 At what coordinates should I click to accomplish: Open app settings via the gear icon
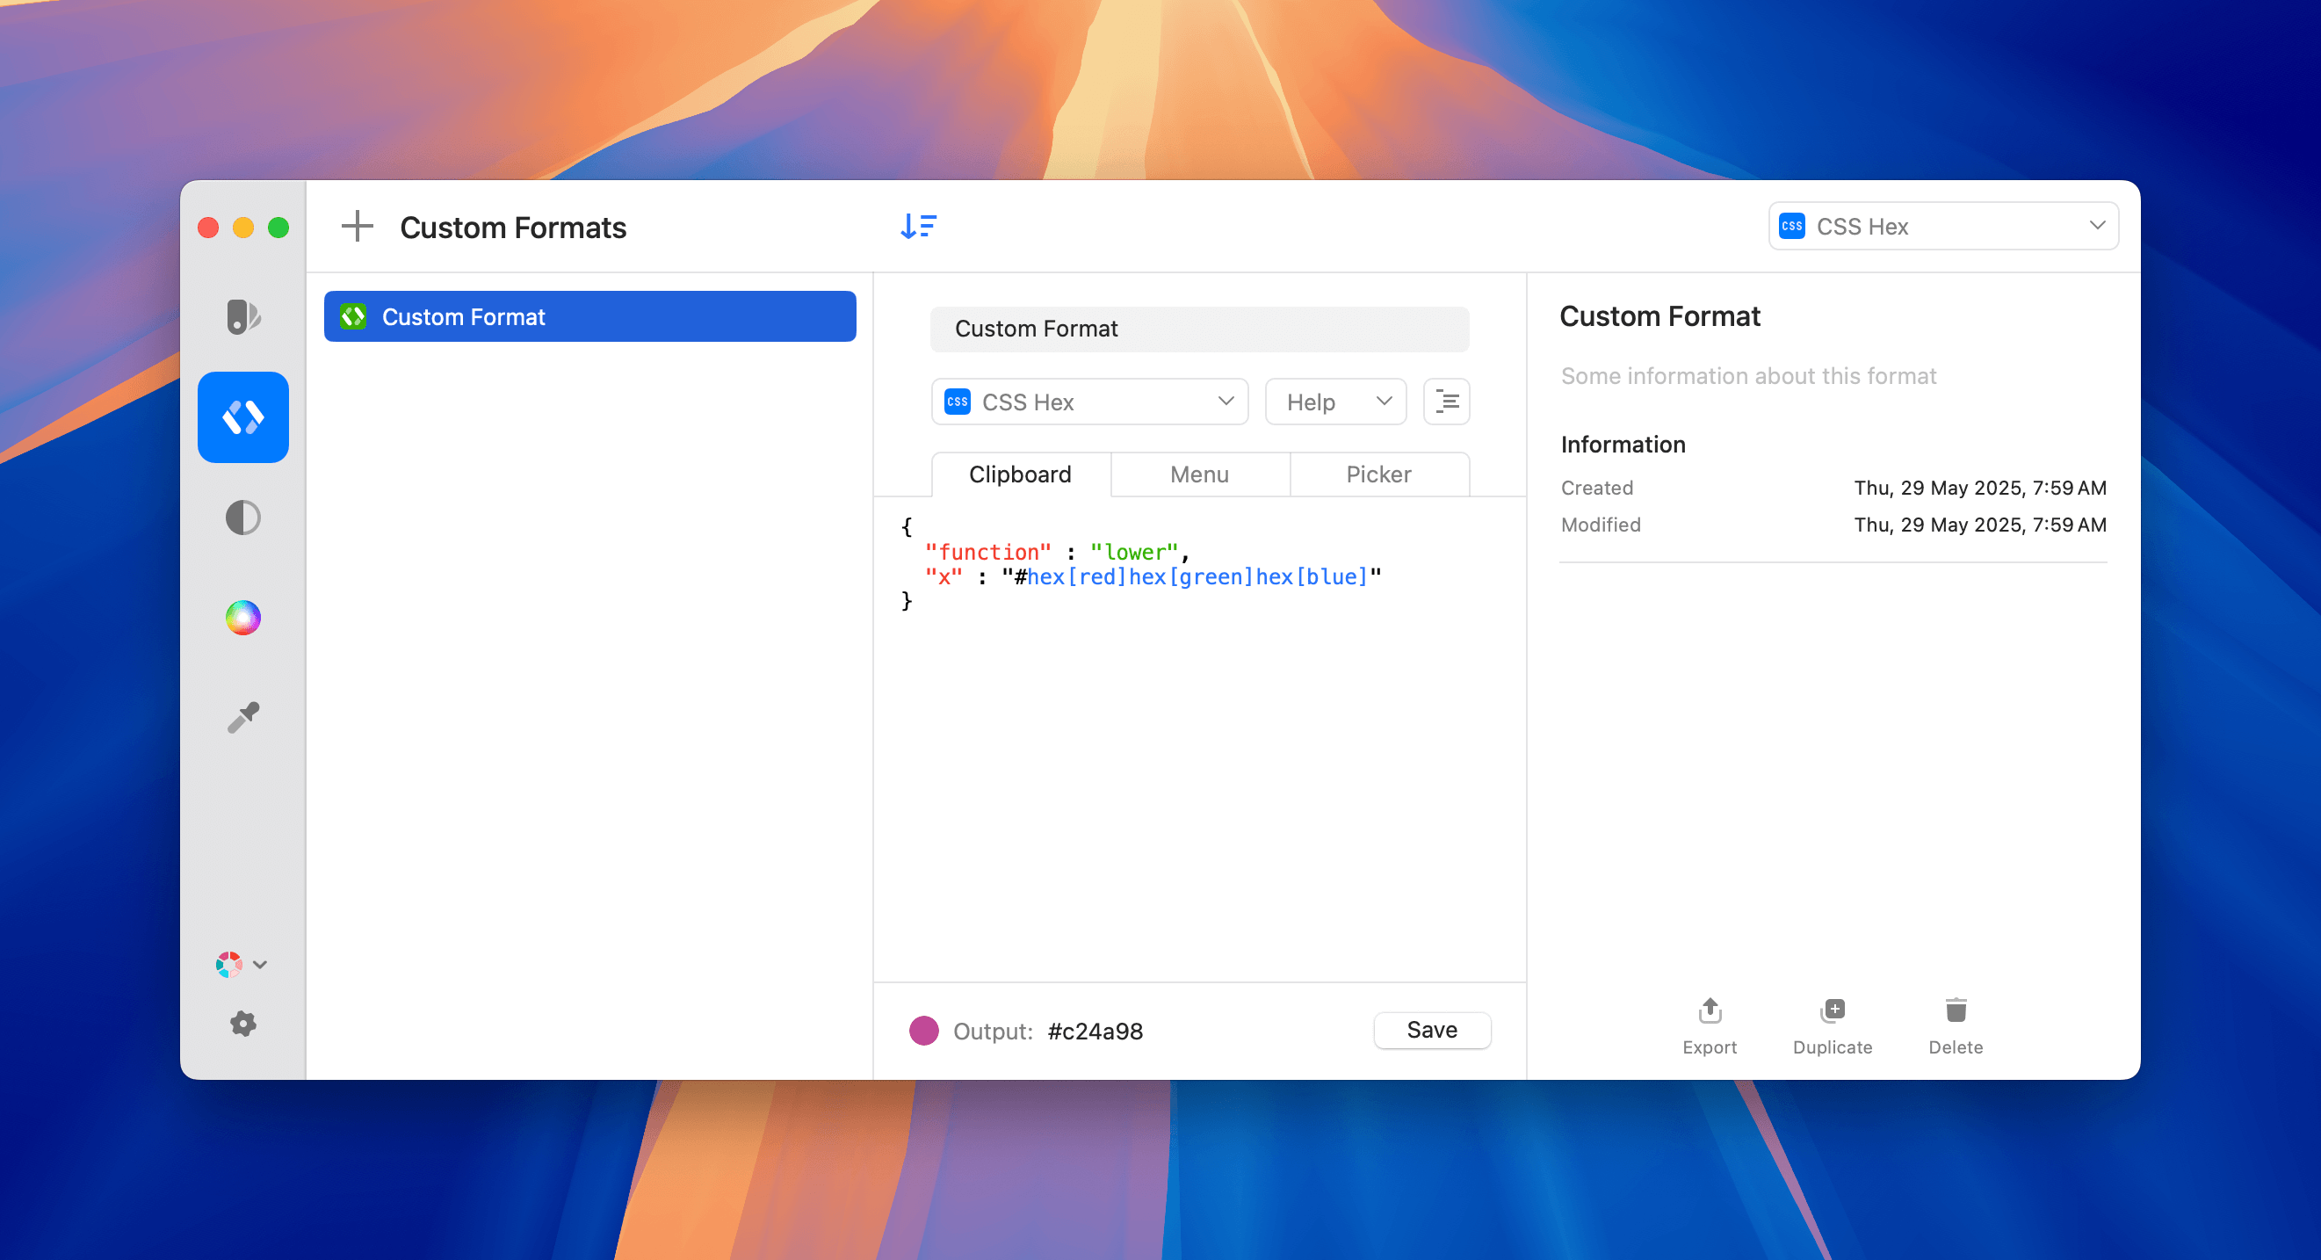pyautogui.click(x=242, y=1023)
